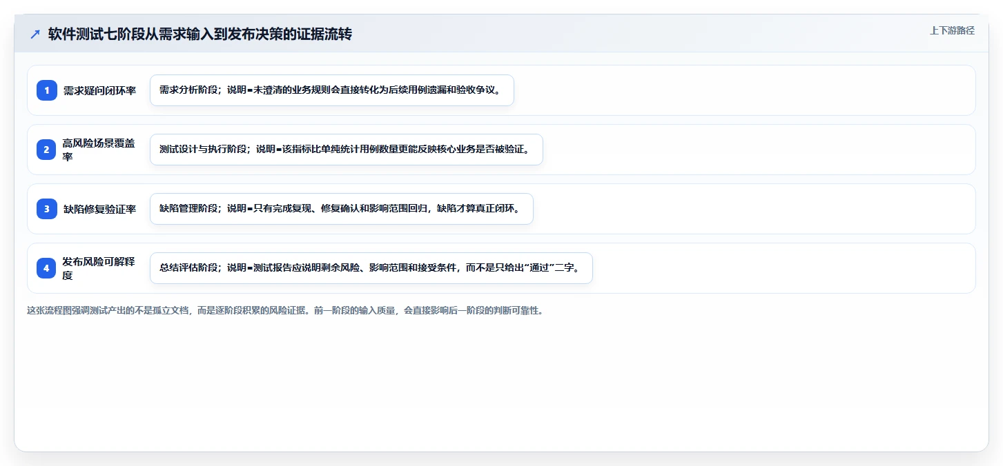The height and width of the screenshot is (466, 1003).
Task: Open the 总结评估阶段 description box
Action: (x=371, y=268)
